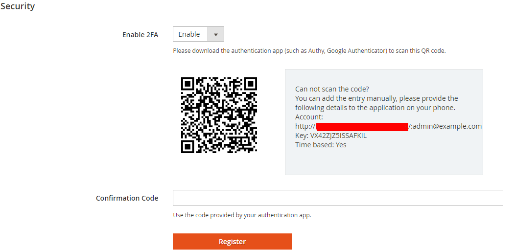Click the Security section heading
Viewport: 515px width, 252px height.
[18, 6]
